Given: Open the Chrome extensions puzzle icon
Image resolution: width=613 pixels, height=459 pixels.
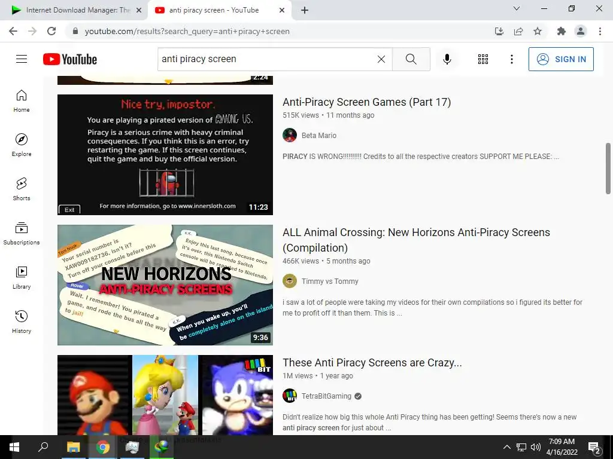Looking at the screenshot, I should (562, 31).
